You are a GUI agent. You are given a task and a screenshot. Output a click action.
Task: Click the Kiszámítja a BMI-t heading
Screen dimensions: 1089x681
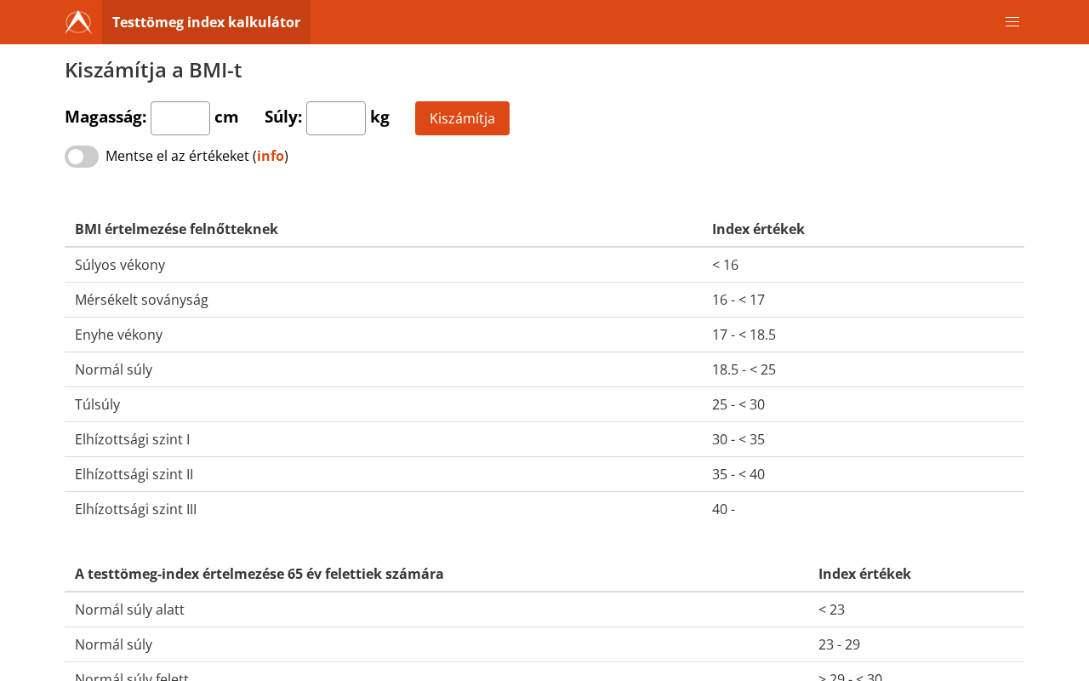(x=153, y=70)
